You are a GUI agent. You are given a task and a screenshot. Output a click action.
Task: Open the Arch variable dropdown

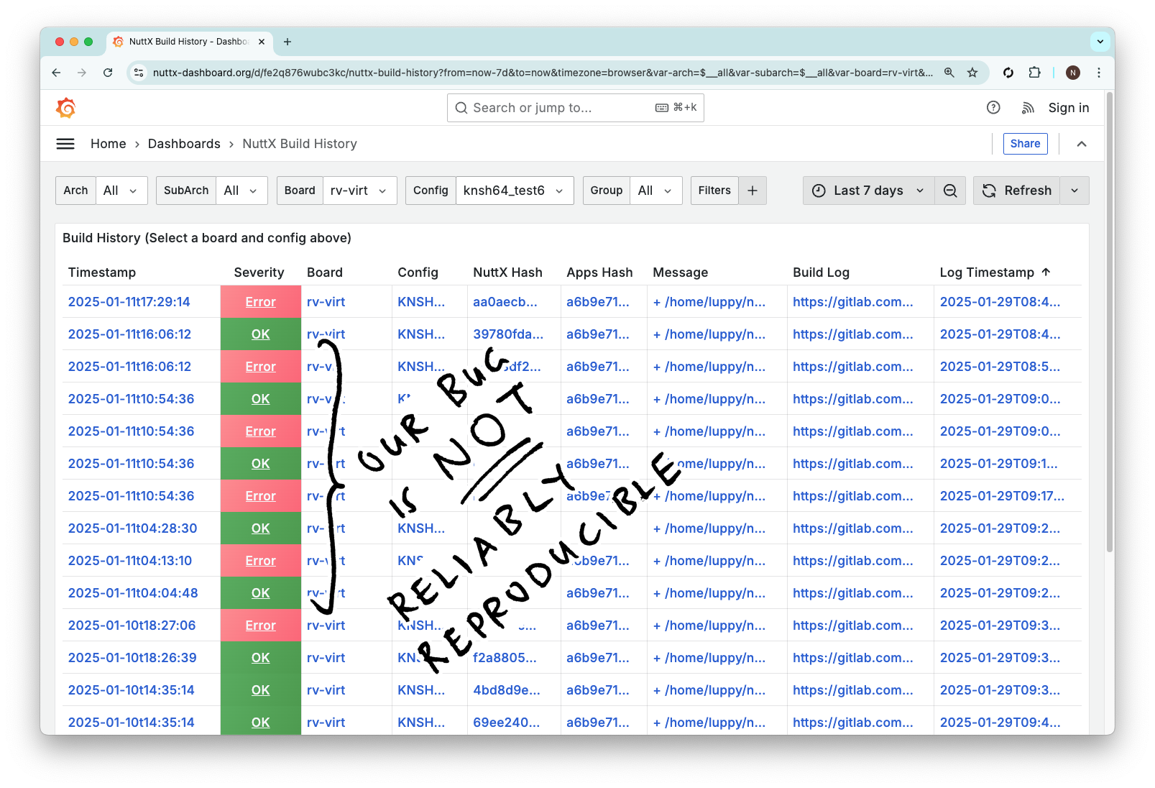coord(121,191)
